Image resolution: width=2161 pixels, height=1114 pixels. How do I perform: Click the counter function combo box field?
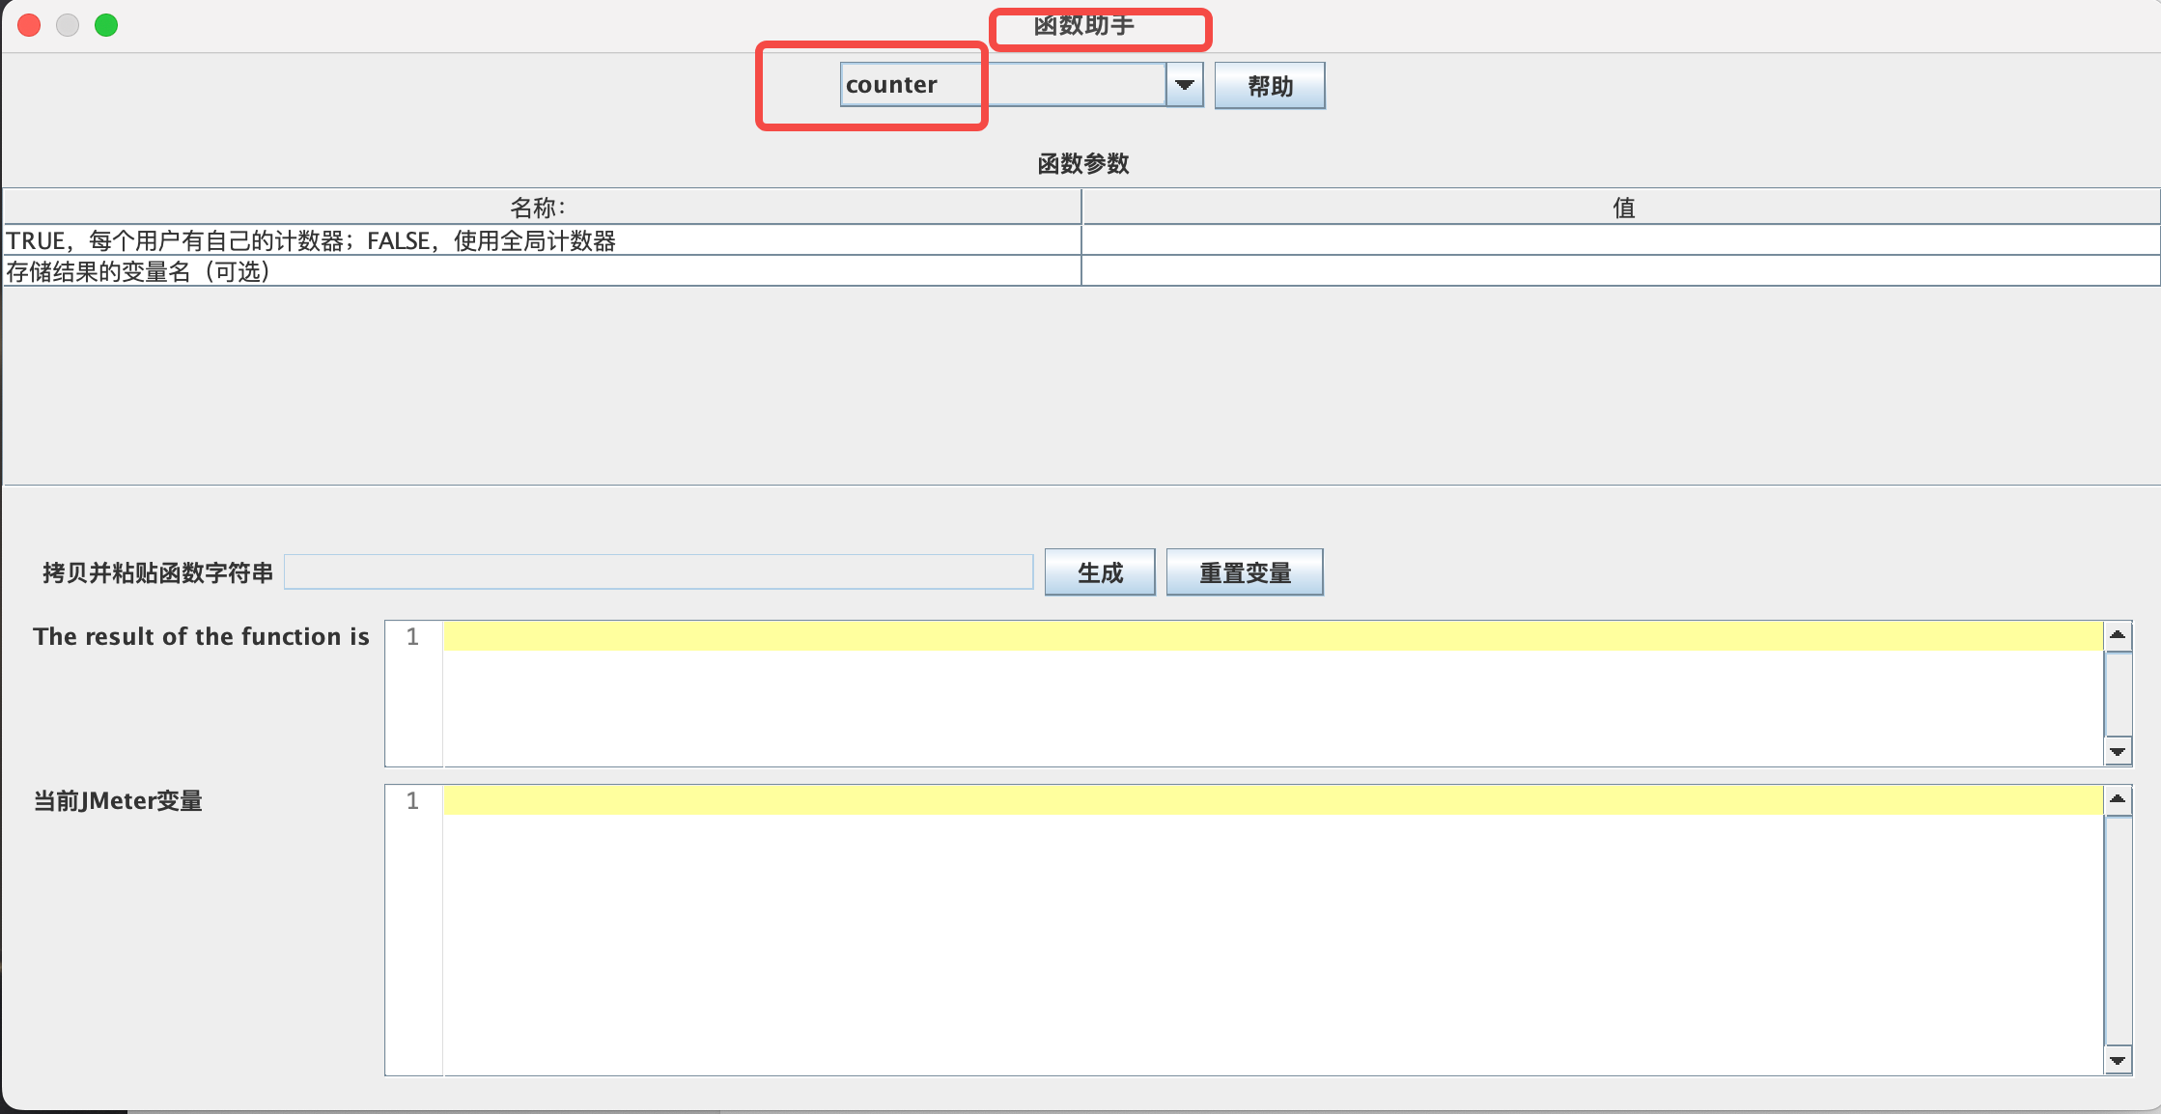[1002, 85]
